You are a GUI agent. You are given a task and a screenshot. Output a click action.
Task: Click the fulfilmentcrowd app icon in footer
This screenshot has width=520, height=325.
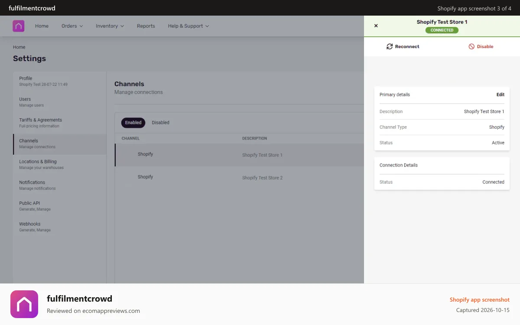click(x=24, y=304)
